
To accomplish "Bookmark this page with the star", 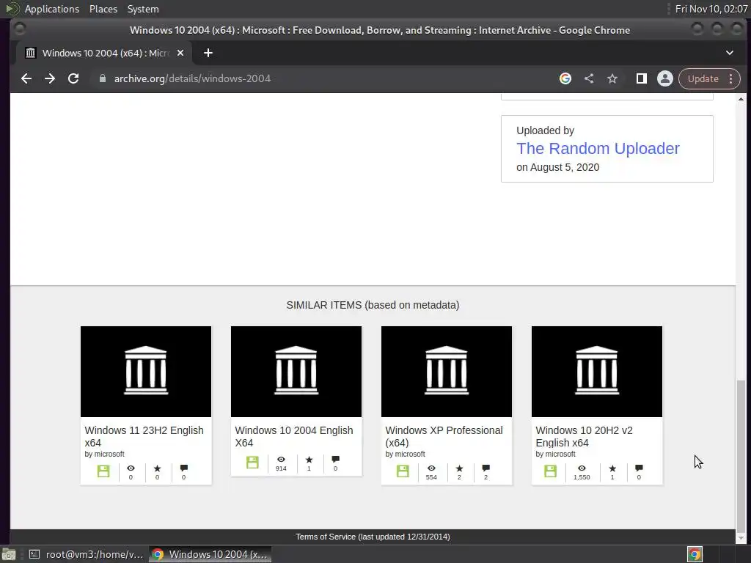I will pyautogui.click(x=612, y=78).
